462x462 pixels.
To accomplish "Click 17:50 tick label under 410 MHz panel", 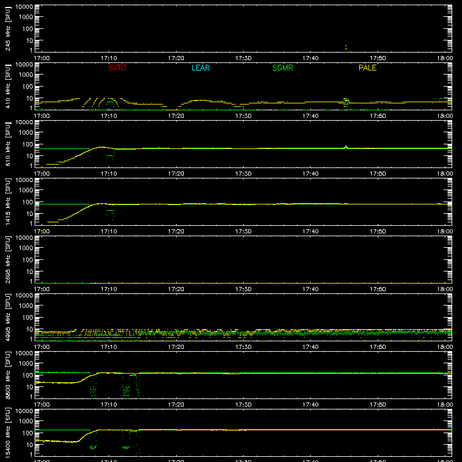I will (378, 116).
